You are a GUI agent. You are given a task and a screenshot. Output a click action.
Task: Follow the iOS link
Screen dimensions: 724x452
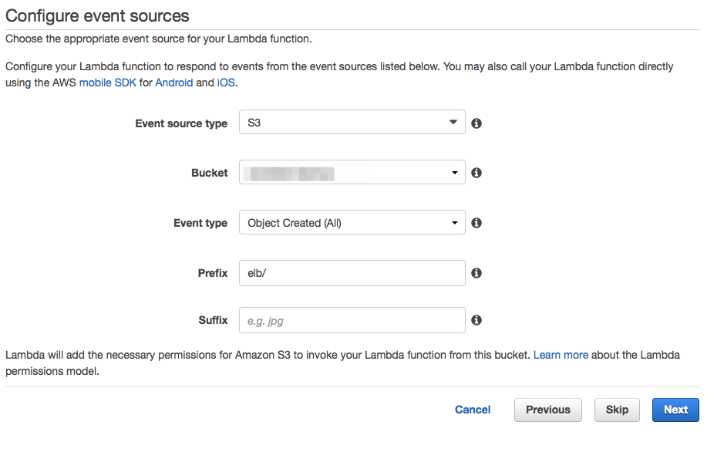coord(225,83)
